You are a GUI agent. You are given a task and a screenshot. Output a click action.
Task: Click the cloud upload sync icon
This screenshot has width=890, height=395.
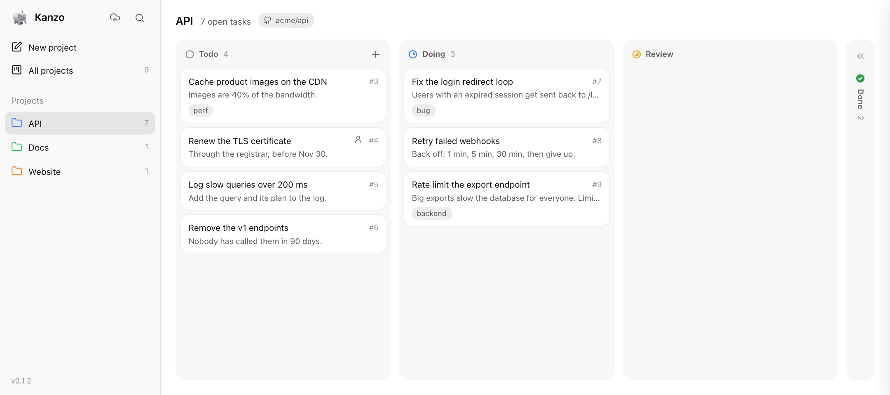115,18
